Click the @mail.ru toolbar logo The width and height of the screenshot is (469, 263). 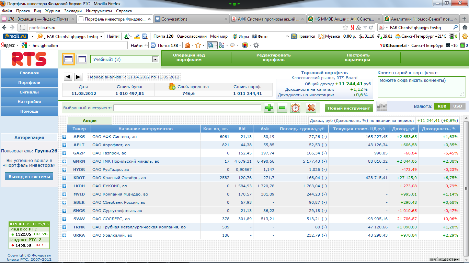click(x=15, y=36)
